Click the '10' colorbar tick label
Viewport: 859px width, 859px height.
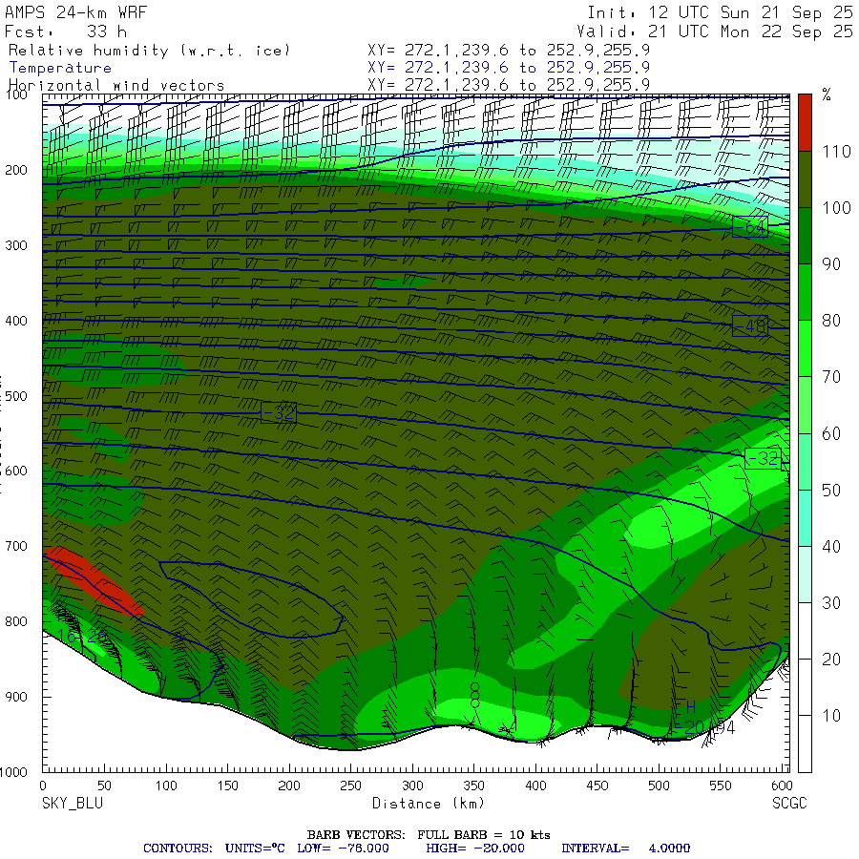[831, 716]
